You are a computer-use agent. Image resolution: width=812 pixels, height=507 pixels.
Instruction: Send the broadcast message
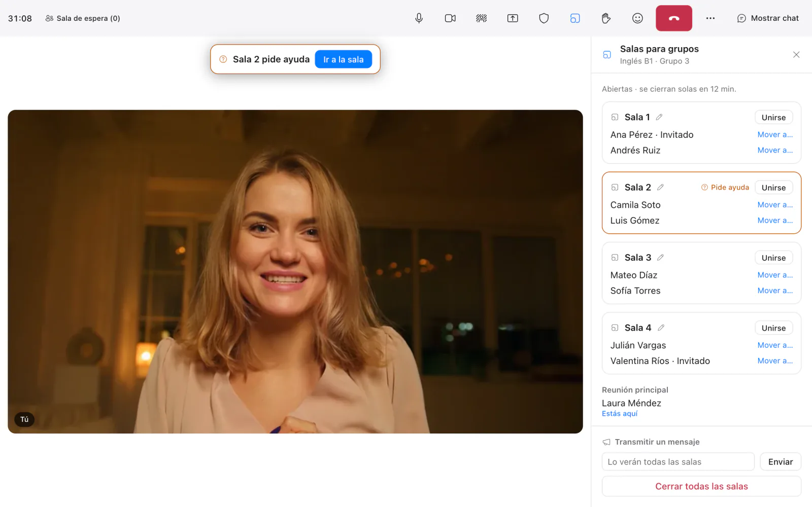point(781,462)
